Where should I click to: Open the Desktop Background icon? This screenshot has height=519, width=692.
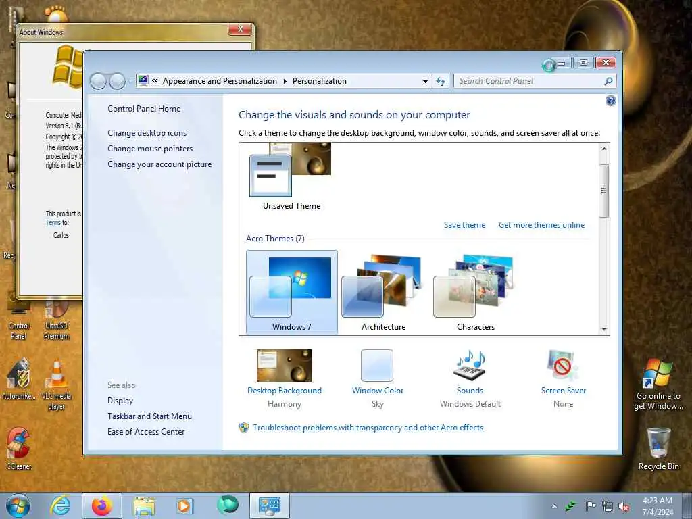(285, 366)
